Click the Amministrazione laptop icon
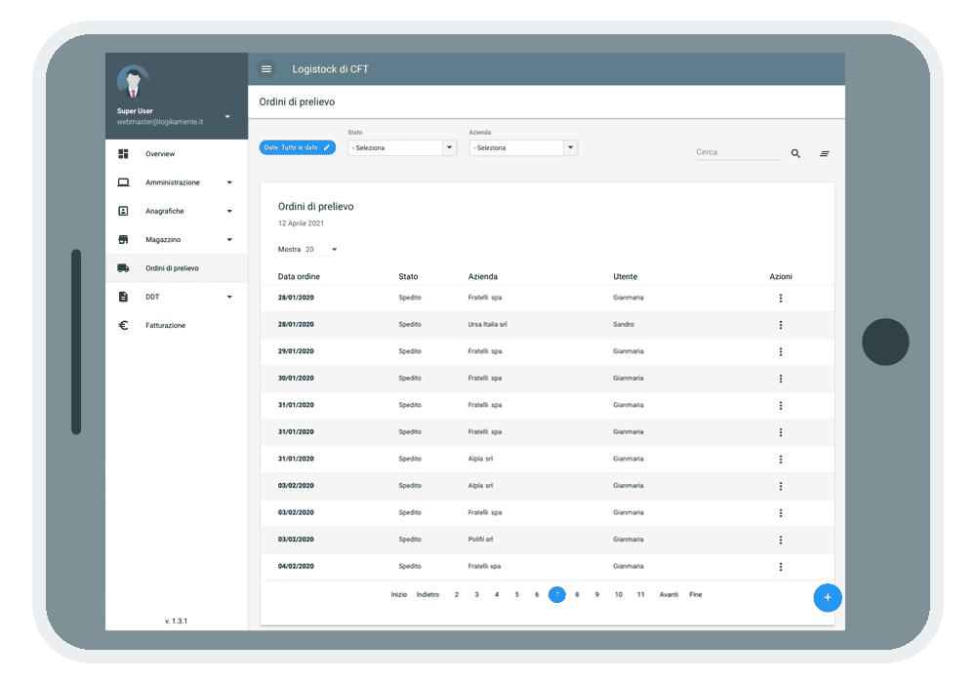Image resolution: width=976 pixels, height=683 pixels. click(123, 182)
